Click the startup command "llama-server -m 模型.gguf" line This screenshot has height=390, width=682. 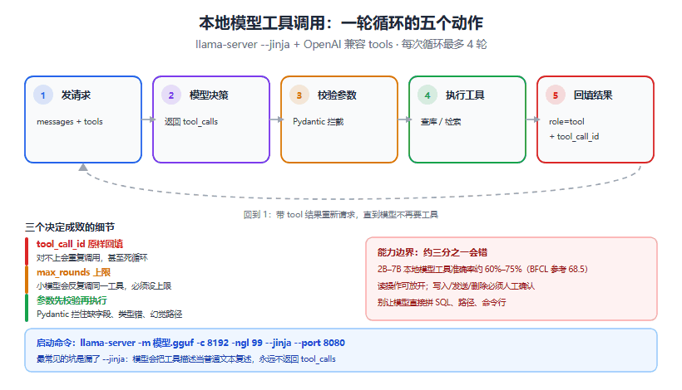pyautogui.click(x=190, y=343)
